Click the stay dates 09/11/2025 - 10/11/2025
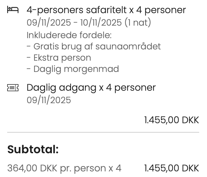This screenshot has height=177, width=207. pos(74,23)
